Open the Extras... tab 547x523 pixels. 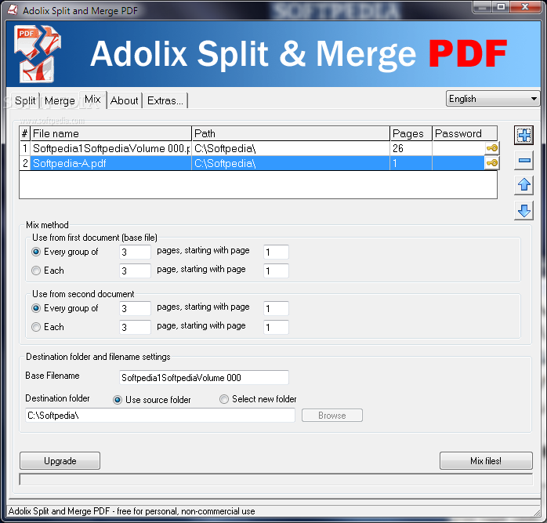[165, 100]
